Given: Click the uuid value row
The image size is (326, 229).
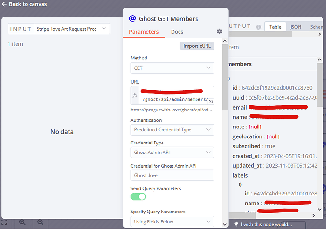Looking at the screenshot, I should pos(275,98).
